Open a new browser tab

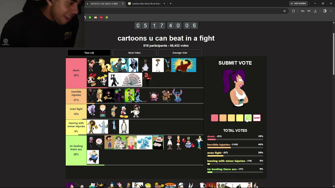pyautogui.click(x=170, y=3)
